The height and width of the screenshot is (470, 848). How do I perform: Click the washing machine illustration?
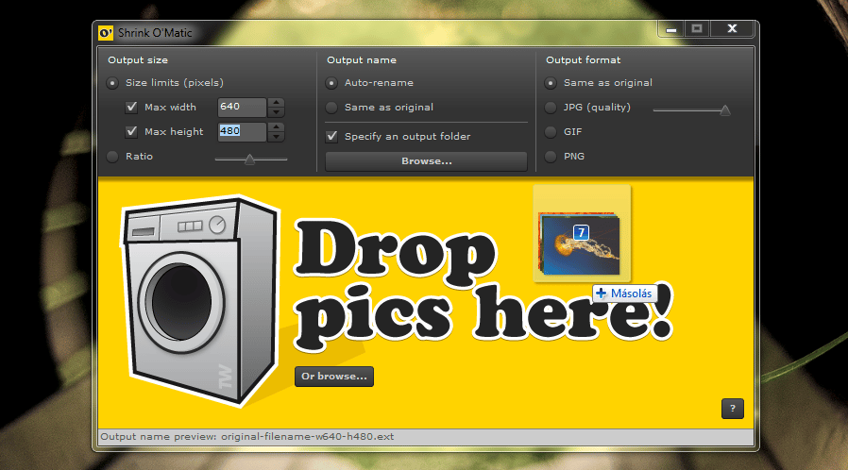click(199, 300)
